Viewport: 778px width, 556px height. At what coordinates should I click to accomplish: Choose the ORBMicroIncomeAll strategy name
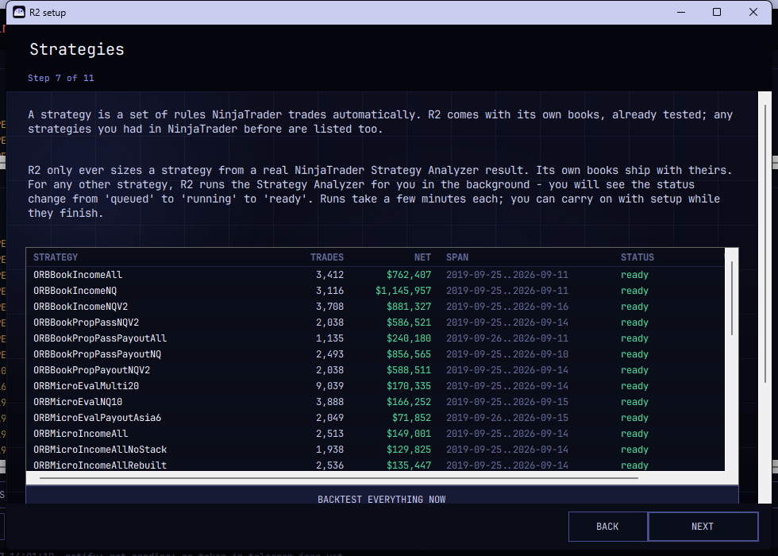(80, 434)
